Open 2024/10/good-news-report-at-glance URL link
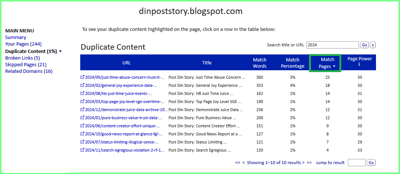Viewport: 400px width, 174px height. (124, 134)
